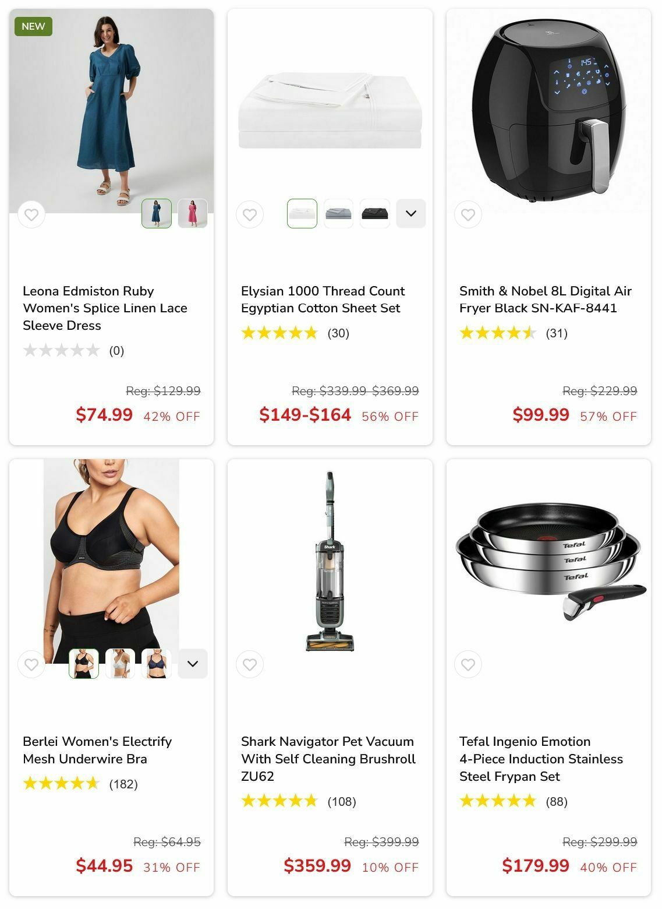Add Leona Edmiston dress to wishlist

pyautogui.click(x=31, y=214)
